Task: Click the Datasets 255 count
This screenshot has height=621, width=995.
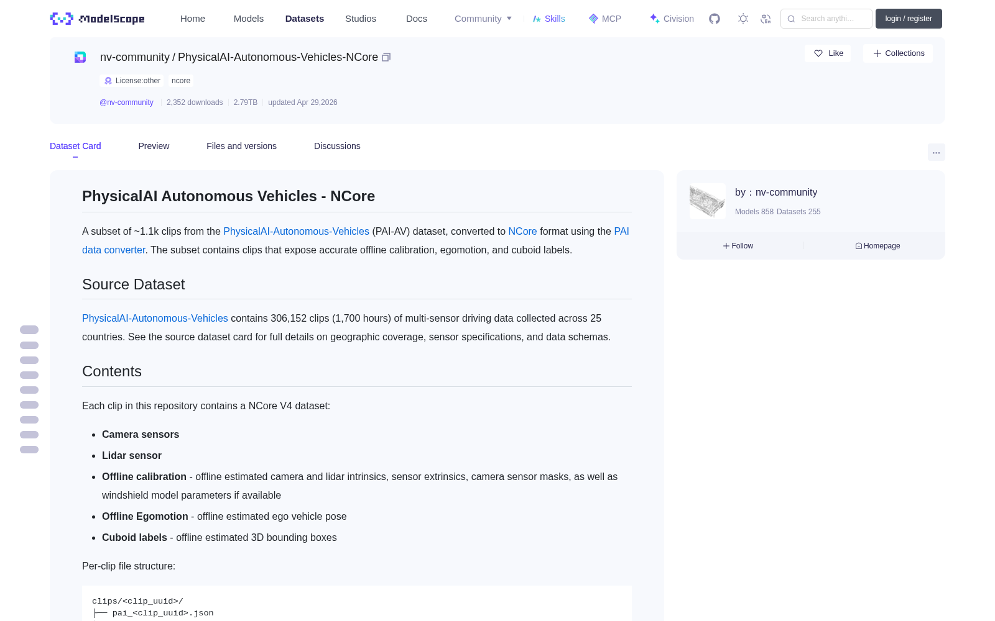Action: [798, 212]
